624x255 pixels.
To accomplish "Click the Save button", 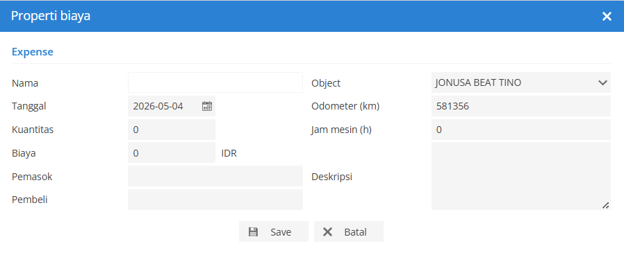I will coord(273,231).
